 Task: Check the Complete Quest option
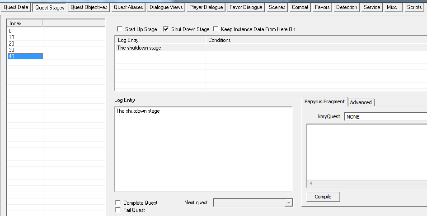[x=118, y=203]
